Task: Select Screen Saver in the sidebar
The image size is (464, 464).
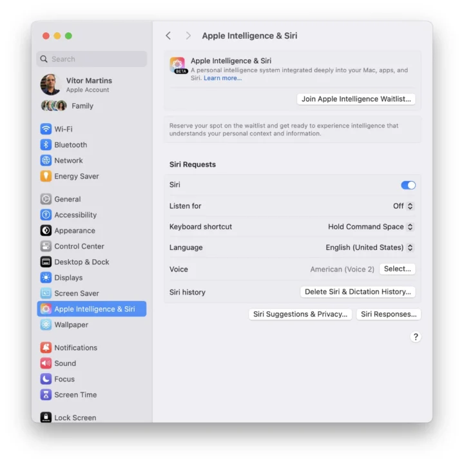Action: click(92, 293)
